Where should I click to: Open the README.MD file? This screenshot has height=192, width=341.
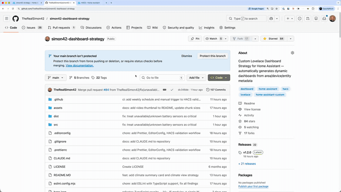tap(62, 175)
